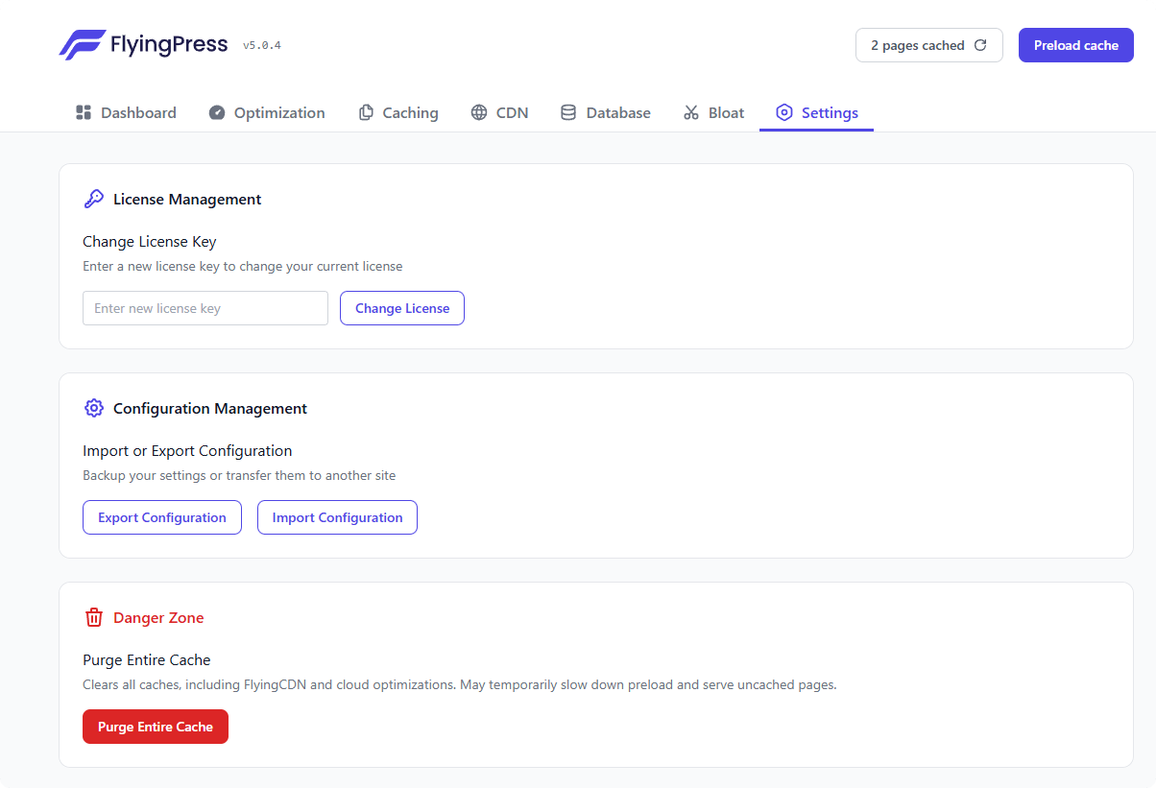The width and height of the screenshot is (1156, 788).
Task: Click Export Configuration button
Action: tap(162, 517)
